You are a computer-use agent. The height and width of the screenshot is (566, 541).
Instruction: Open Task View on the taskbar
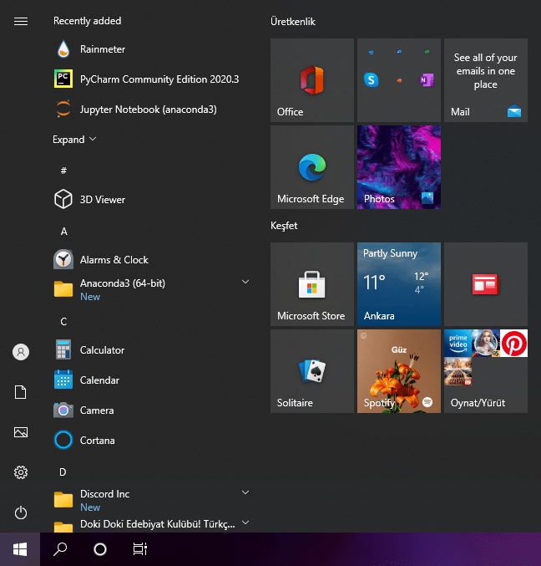point(140,549)
